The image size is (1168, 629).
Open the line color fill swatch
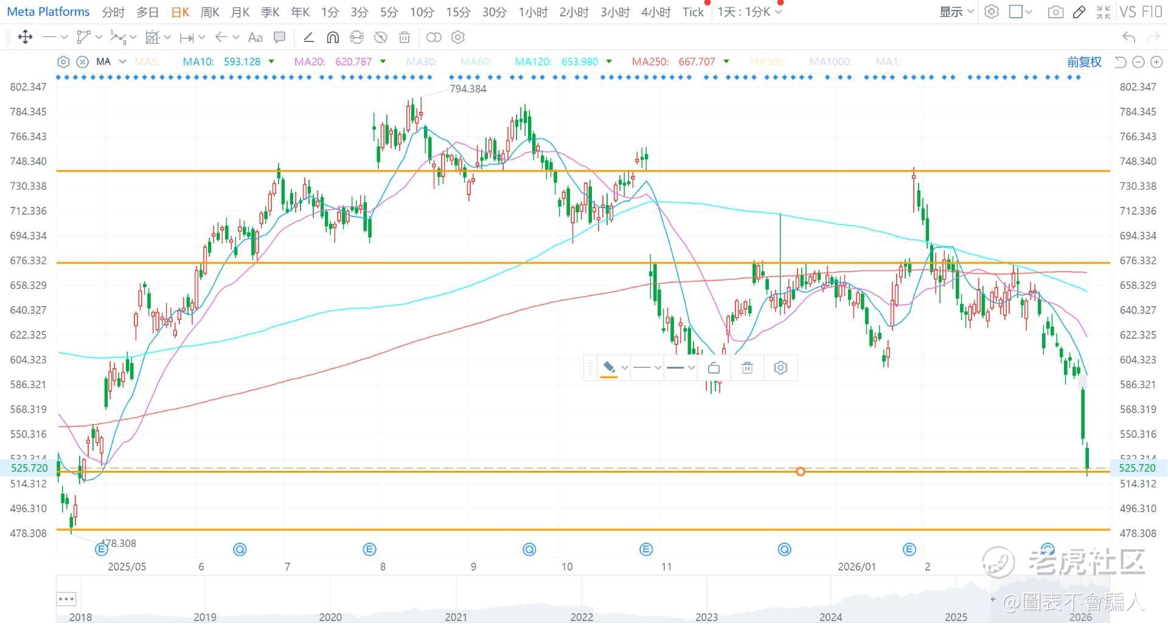pos(608,368)
